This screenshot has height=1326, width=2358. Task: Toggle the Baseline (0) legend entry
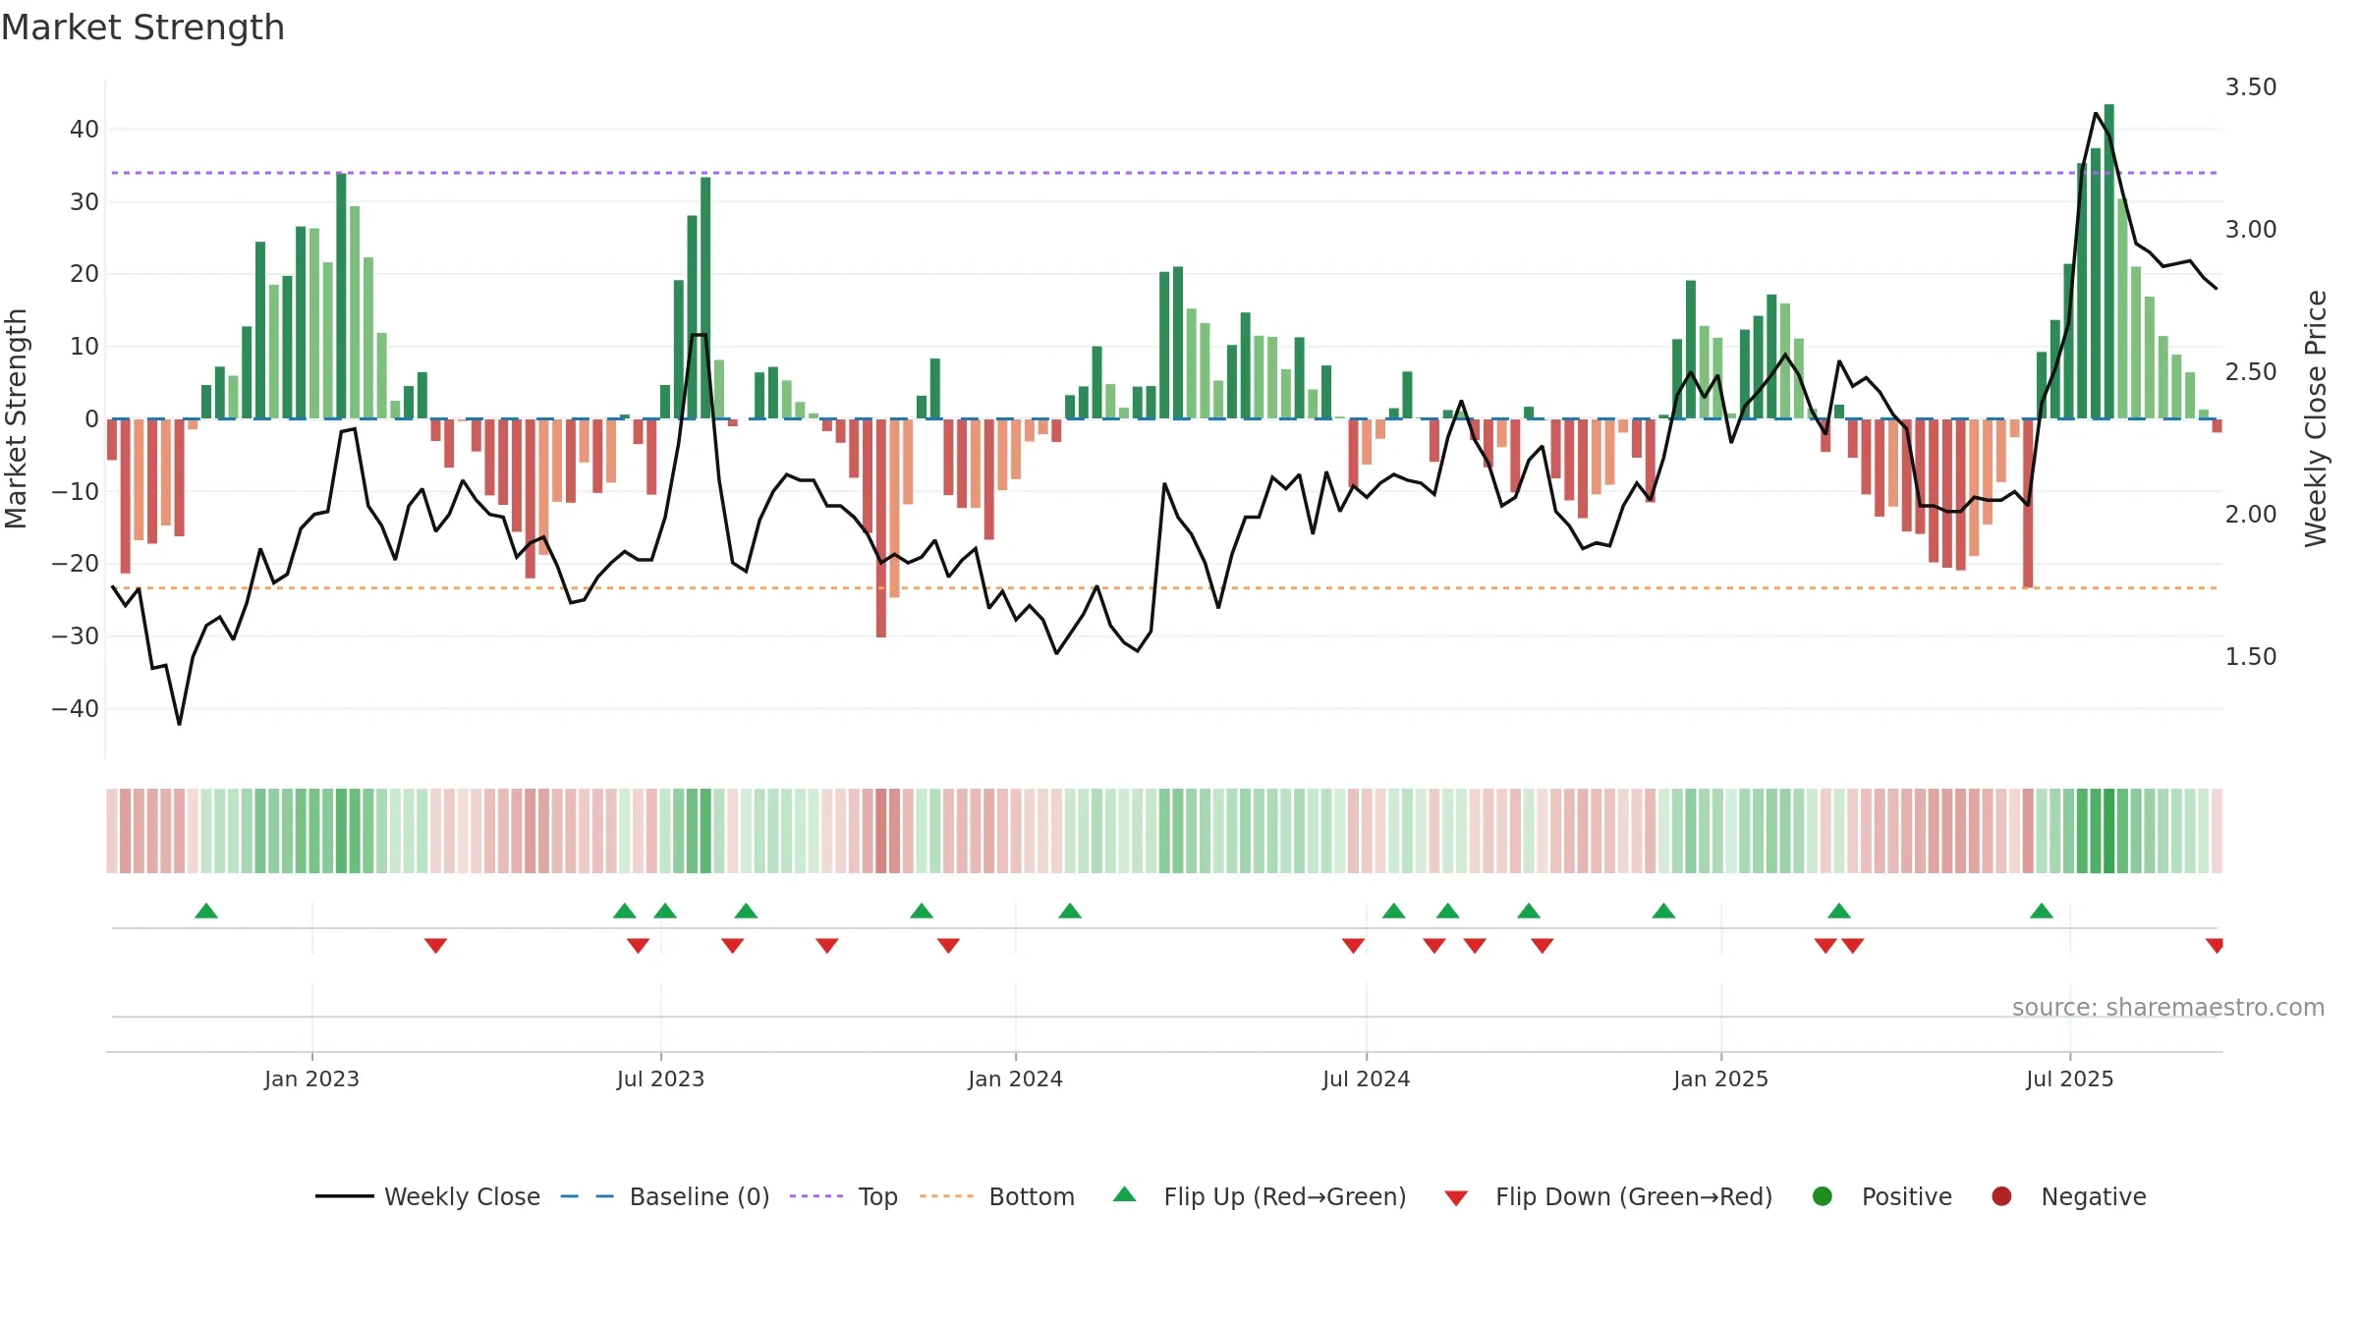coord(665,1196)
